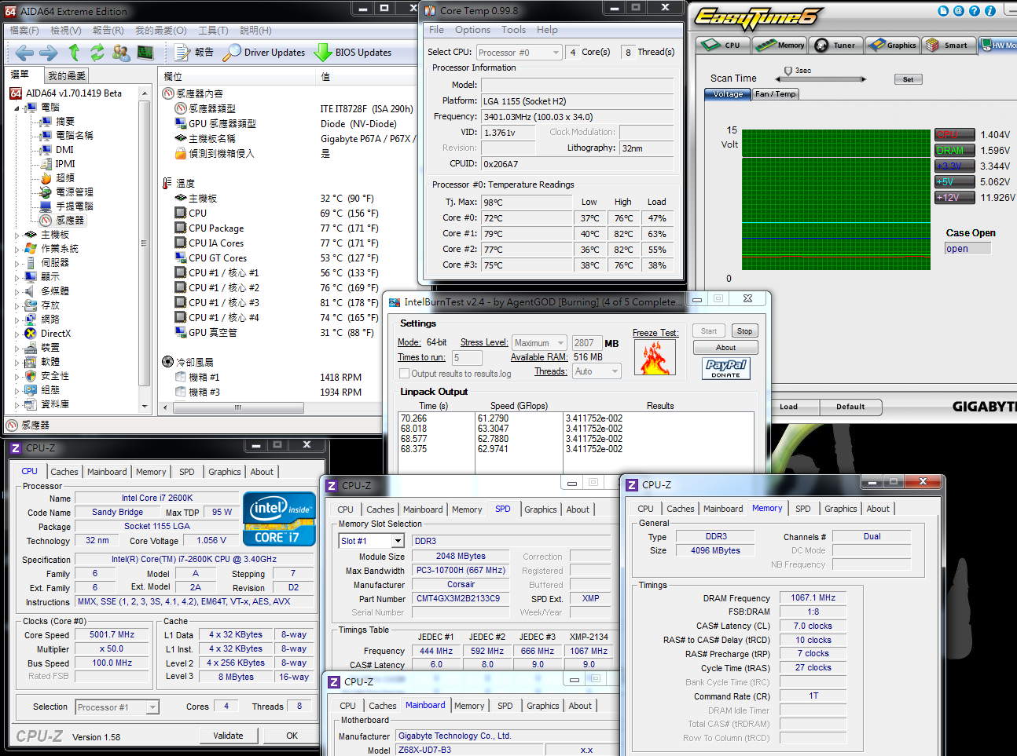This screenshot has width=1017, height=756.
Task: Expand 作業系統 node in AIDA64 tree
Action: click(17, 249)
